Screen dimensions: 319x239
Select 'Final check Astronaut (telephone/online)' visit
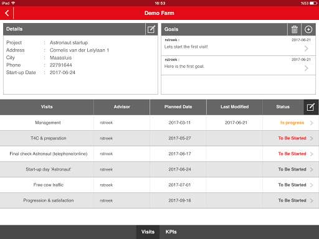tap(49, 154)
